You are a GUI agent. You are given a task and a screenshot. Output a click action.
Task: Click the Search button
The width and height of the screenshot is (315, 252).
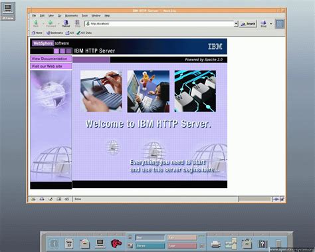[x=248, y=24]
